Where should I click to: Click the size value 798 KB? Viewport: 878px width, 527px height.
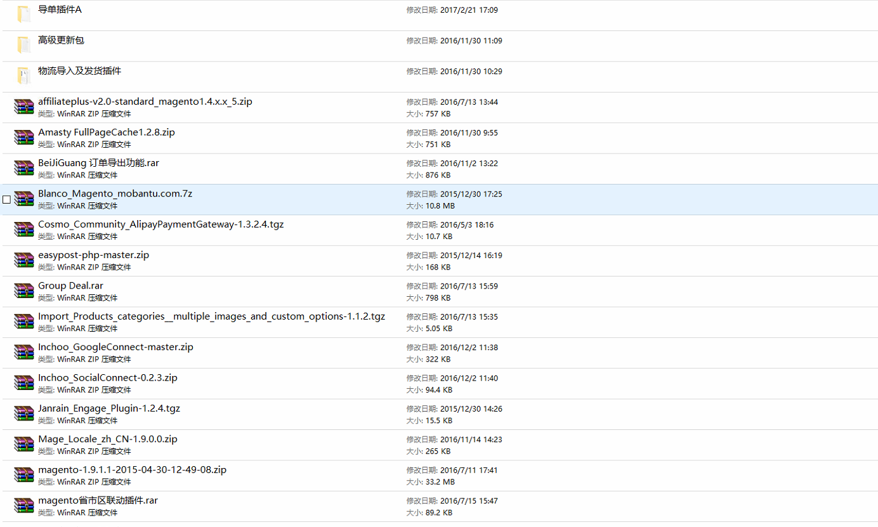(438, 298)
